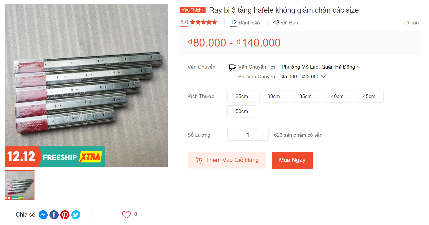Select the 25cm size option
This screenshot has height=225, width=429.
click(242, 96)
